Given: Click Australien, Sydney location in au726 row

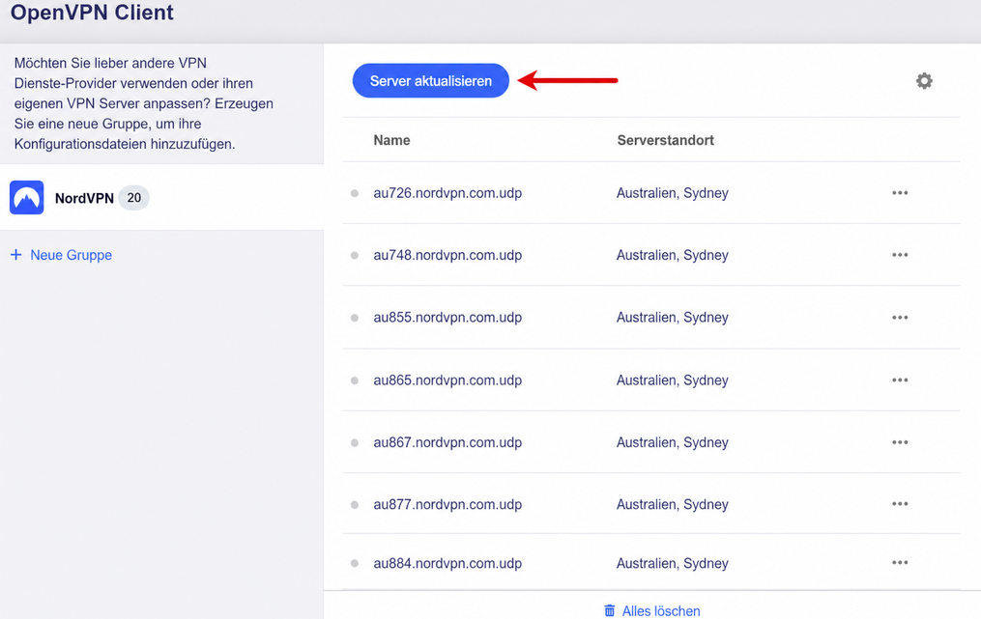Looking at the screenshot, I should [673, 193].
